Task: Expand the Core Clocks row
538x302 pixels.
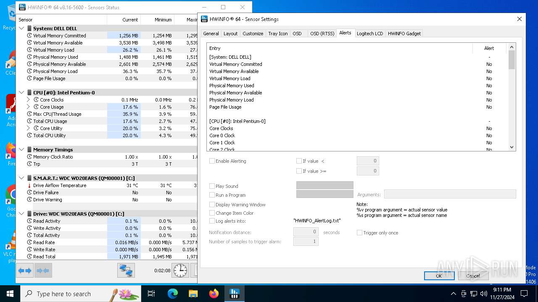Action: [29, 100]
